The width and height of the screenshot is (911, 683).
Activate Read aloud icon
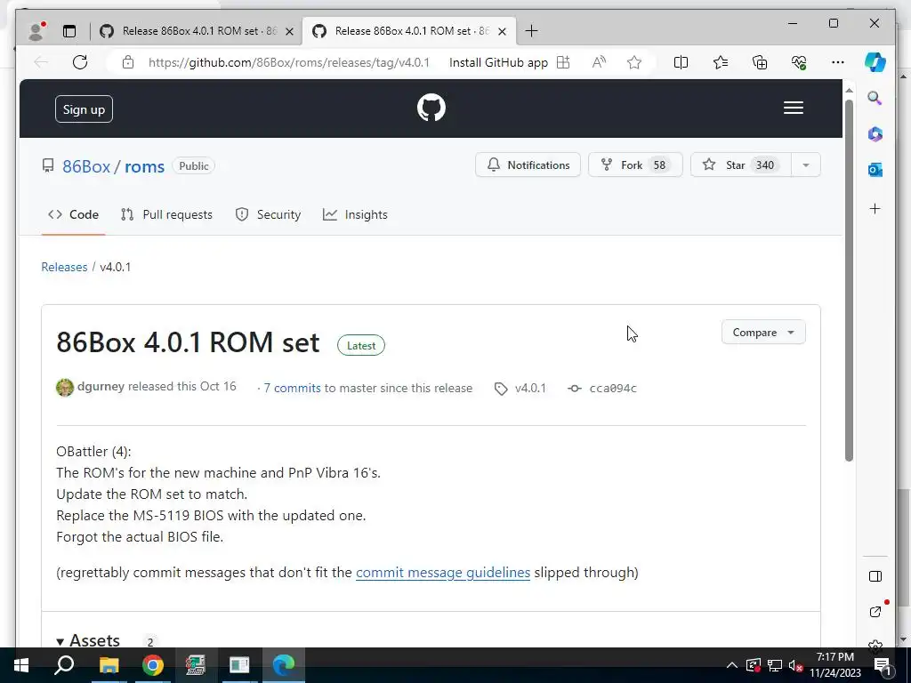point(599,62)
